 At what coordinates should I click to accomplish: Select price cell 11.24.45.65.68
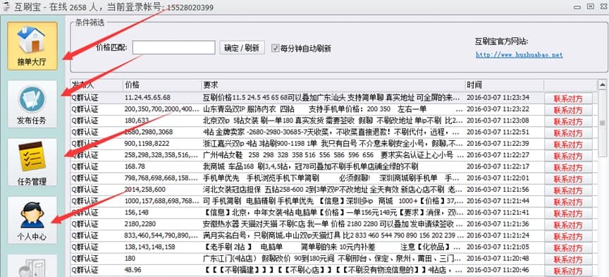point(147,97)
